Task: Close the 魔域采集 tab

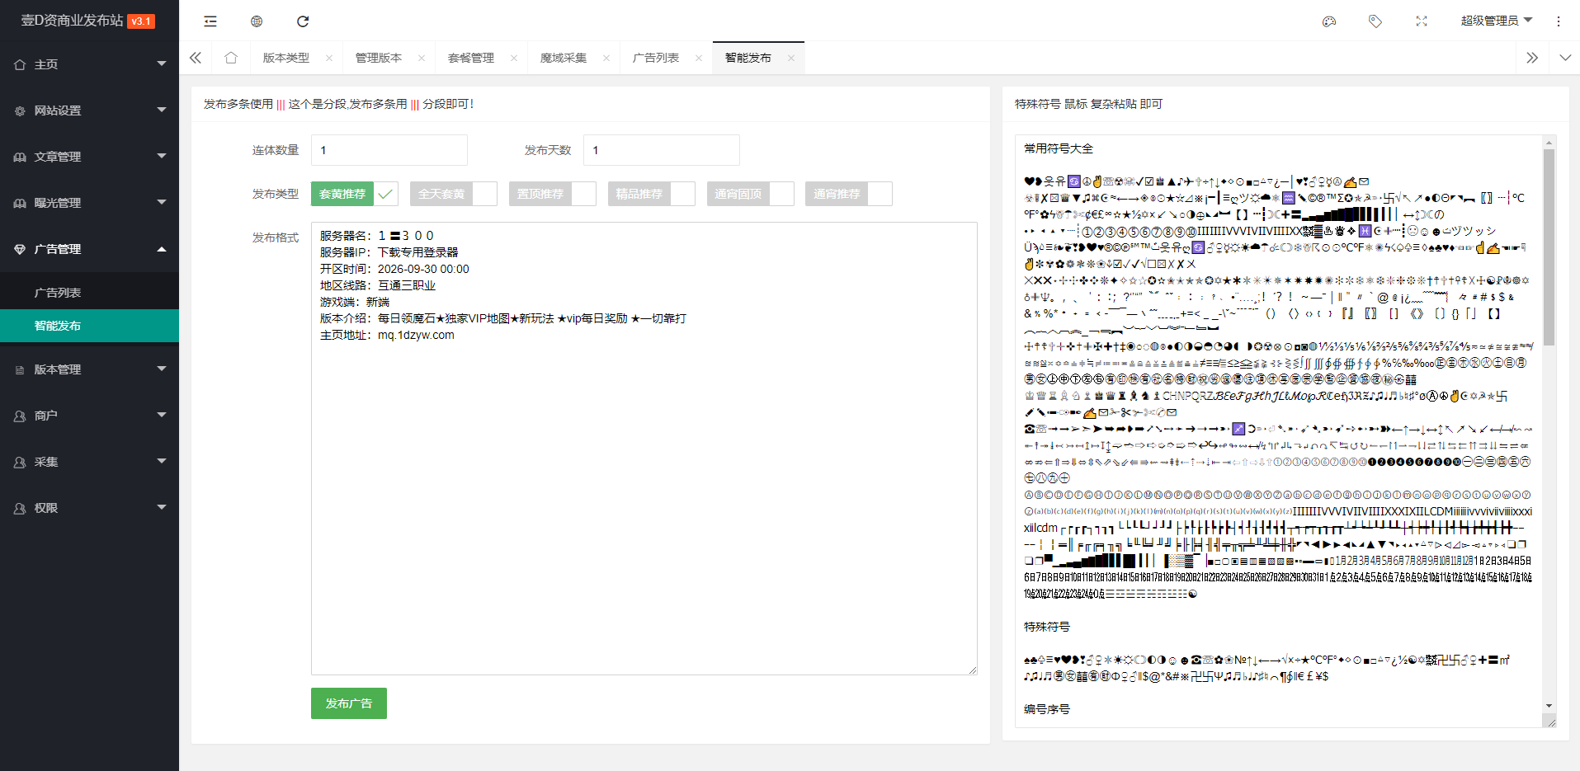Action: coord(606,58)
